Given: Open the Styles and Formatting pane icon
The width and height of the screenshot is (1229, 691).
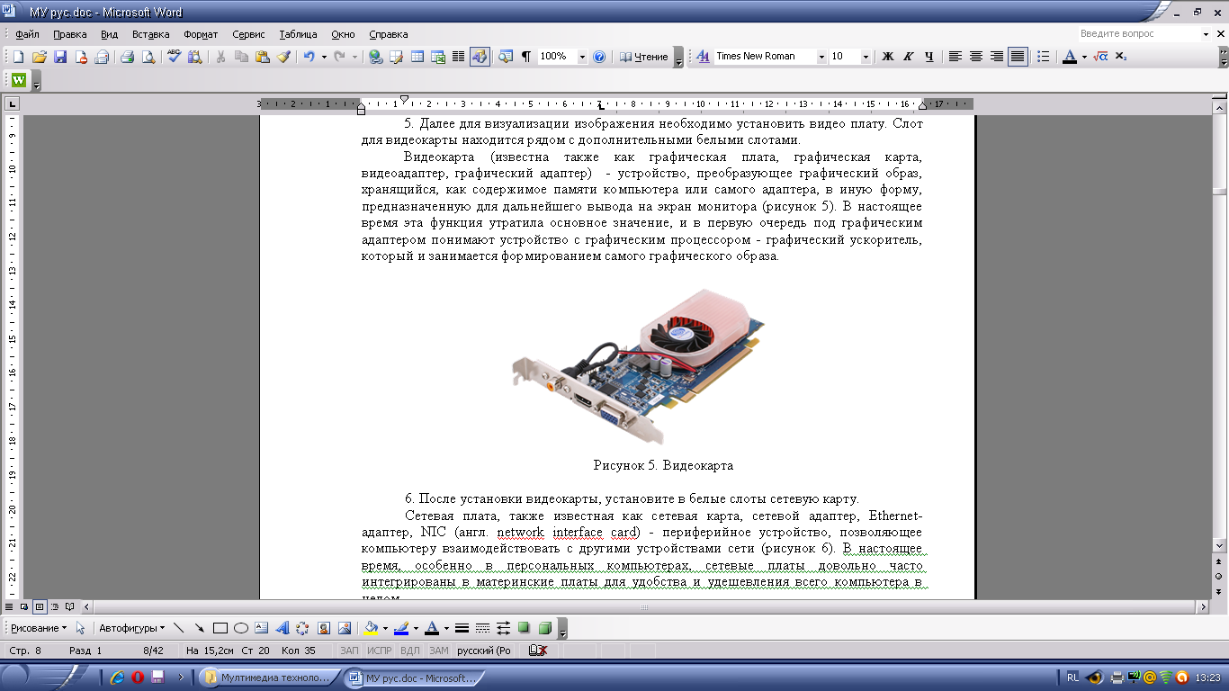Looking at the screenshot, I should click(x=703, y=57).
